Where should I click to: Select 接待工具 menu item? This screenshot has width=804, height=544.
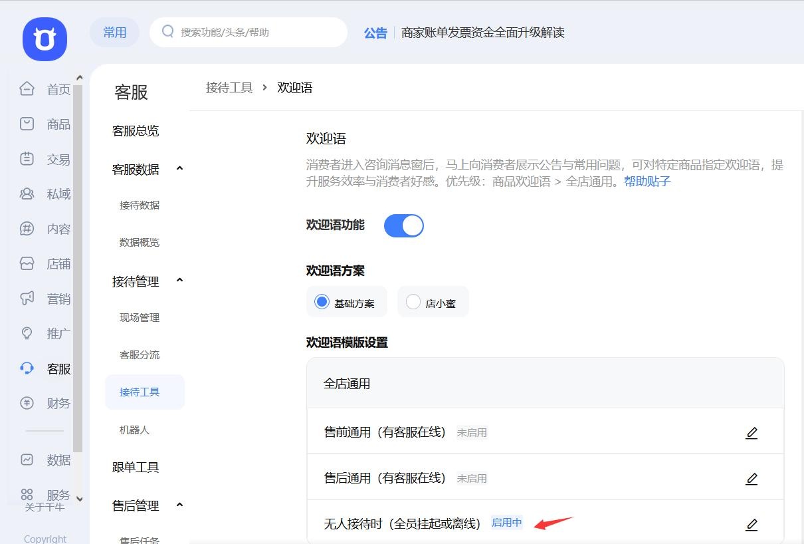pyautogui.click(x=145, y=392)
